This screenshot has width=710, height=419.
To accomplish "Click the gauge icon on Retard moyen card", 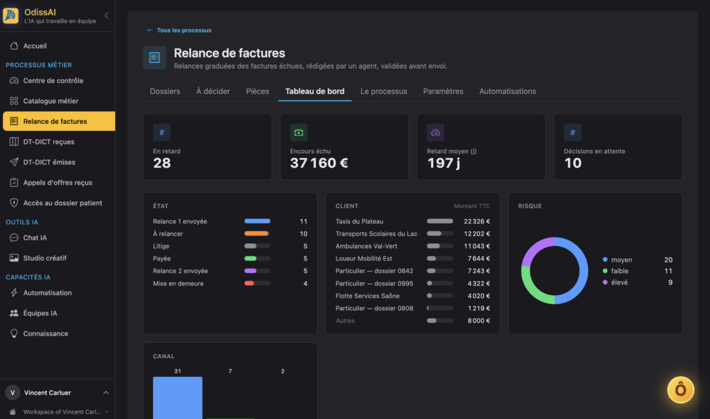I will tap(435, 132).
